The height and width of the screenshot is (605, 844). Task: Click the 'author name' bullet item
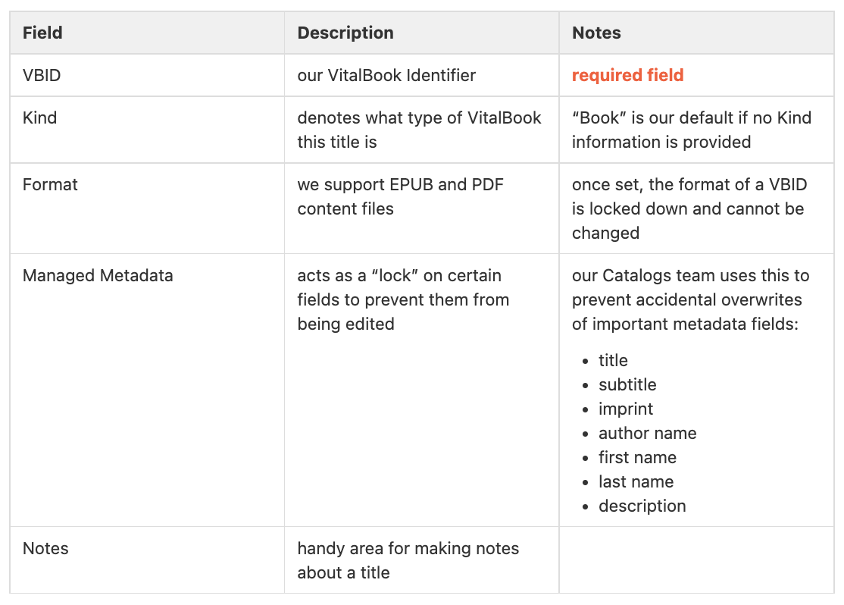click(x=648, y=433)
